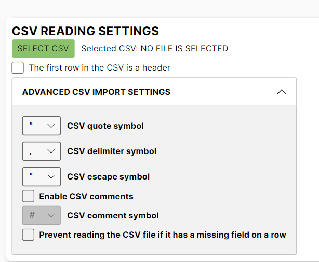Click the ADVANCED CSV IMPORT SETTINGS header text

click(x=96, y=92)
